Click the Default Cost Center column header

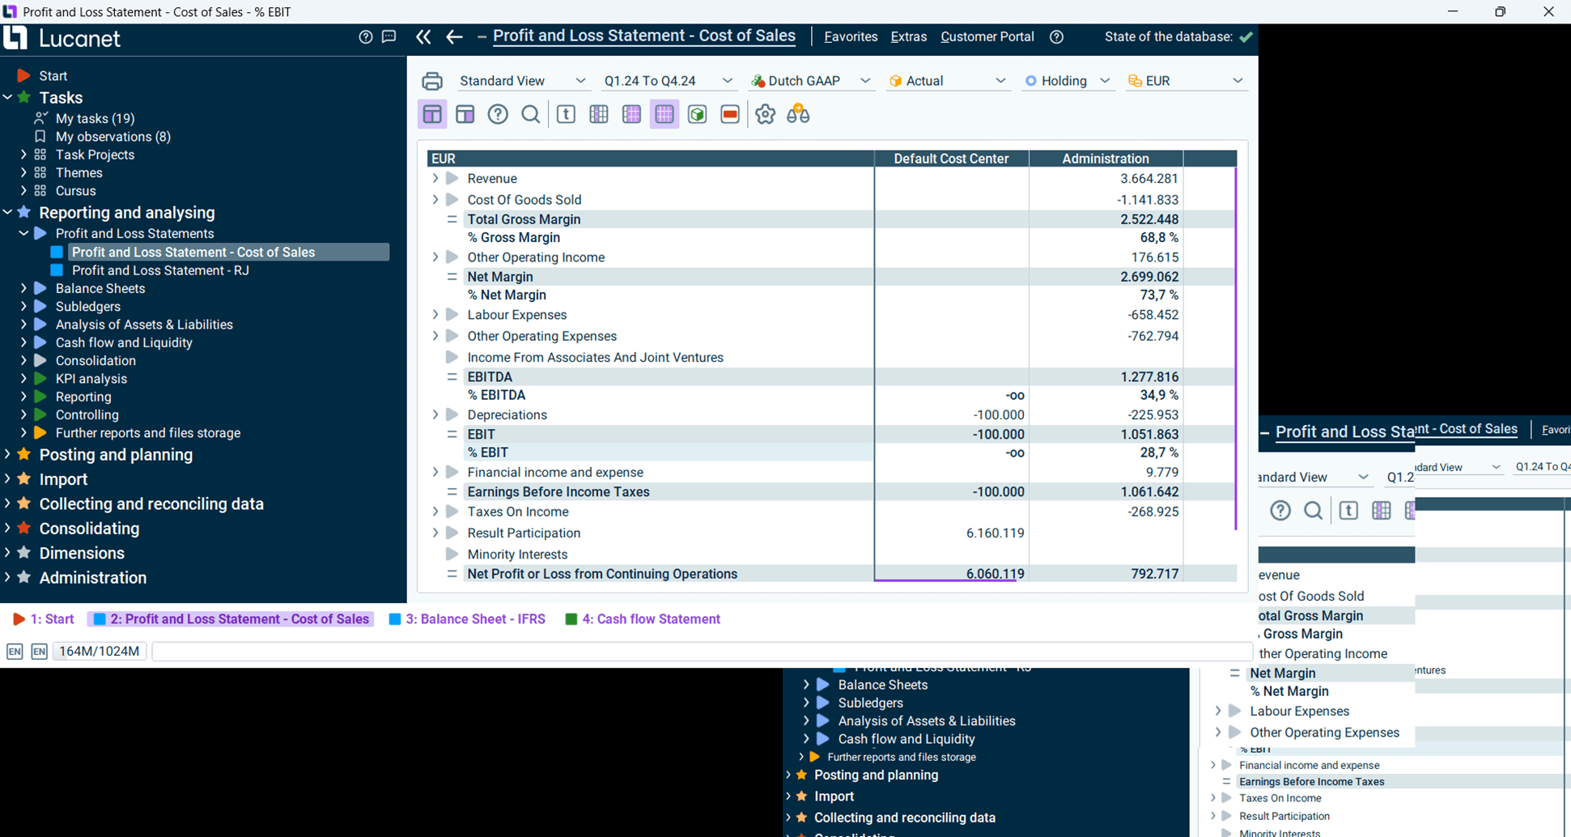coord(951,159)
